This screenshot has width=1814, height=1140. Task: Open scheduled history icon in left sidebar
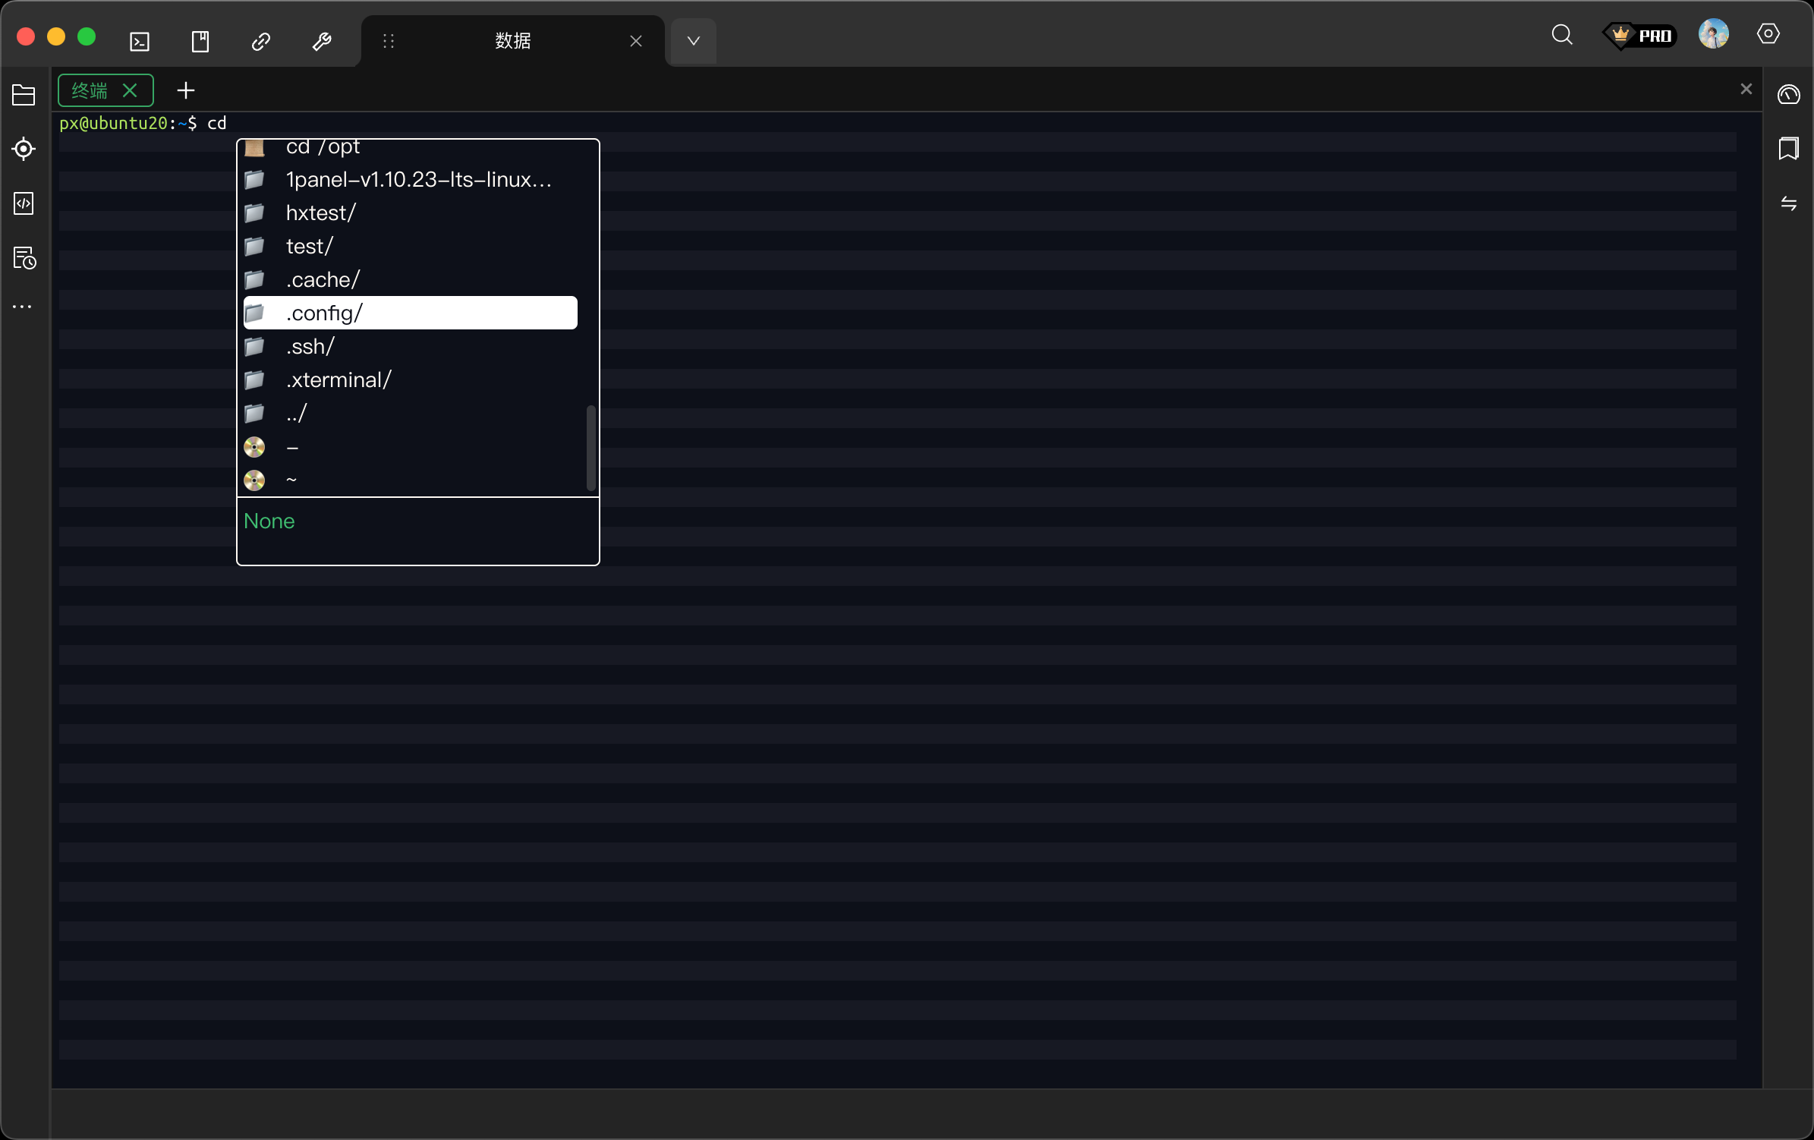click(24, 258)
